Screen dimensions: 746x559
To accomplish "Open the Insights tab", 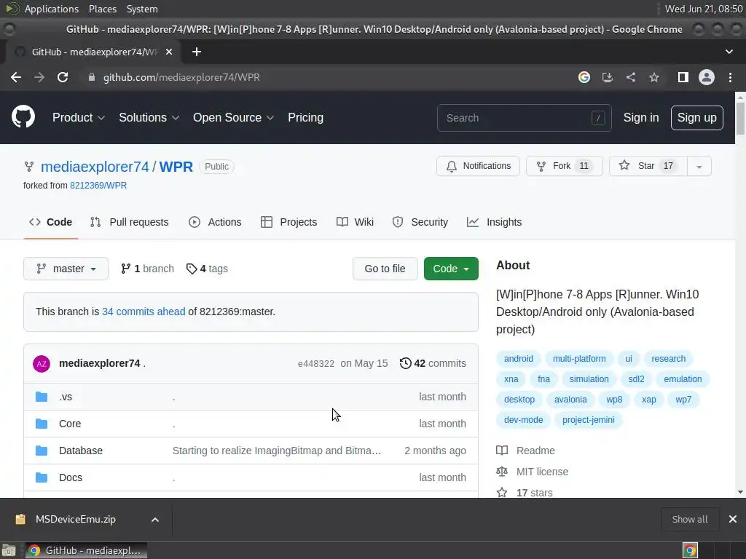I will pyautogui.click(x=495, y=222).
